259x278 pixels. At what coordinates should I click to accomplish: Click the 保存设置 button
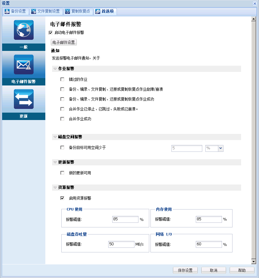pos(185,270)
